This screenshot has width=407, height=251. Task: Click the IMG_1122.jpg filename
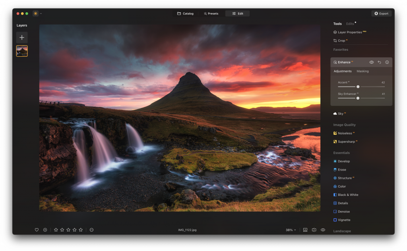click(x=187, y=230)
